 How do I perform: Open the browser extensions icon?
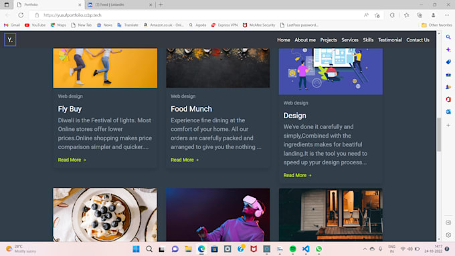point(392,15)
